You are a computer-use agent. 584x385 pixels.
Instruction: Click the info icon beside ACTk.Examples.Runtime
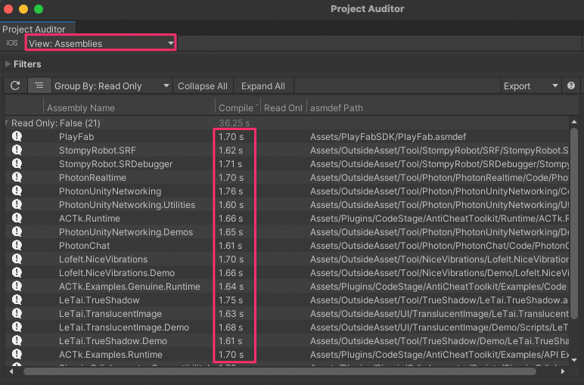[17, 354]
